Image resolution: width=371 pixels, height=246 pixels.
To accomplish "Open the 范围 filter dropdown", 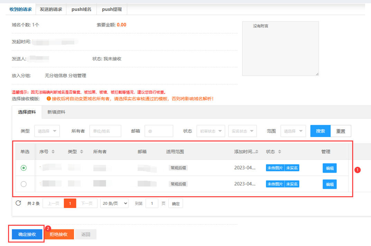I will pyautogui.click(x=293, y=131).
